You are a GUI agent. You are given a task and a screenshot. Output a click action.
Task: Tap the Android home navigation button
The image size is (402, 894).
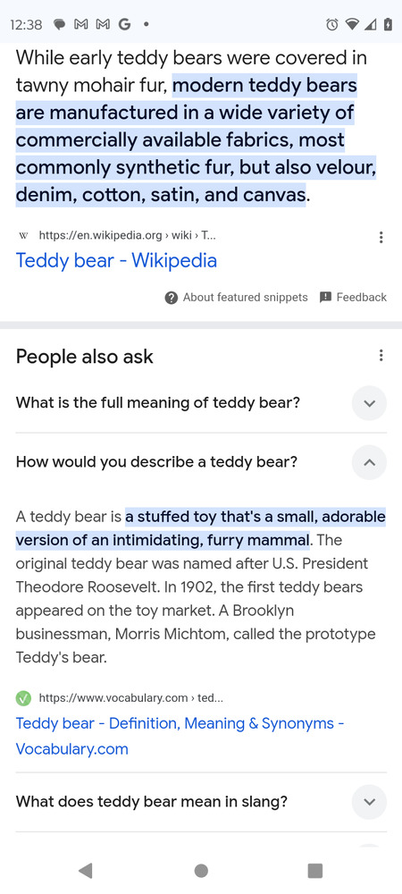tap(201, 871)
